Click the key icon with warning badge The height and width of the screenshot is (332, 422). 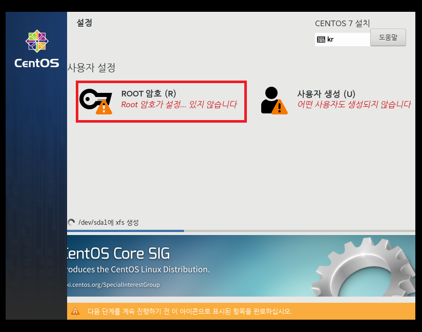[96, 102]
